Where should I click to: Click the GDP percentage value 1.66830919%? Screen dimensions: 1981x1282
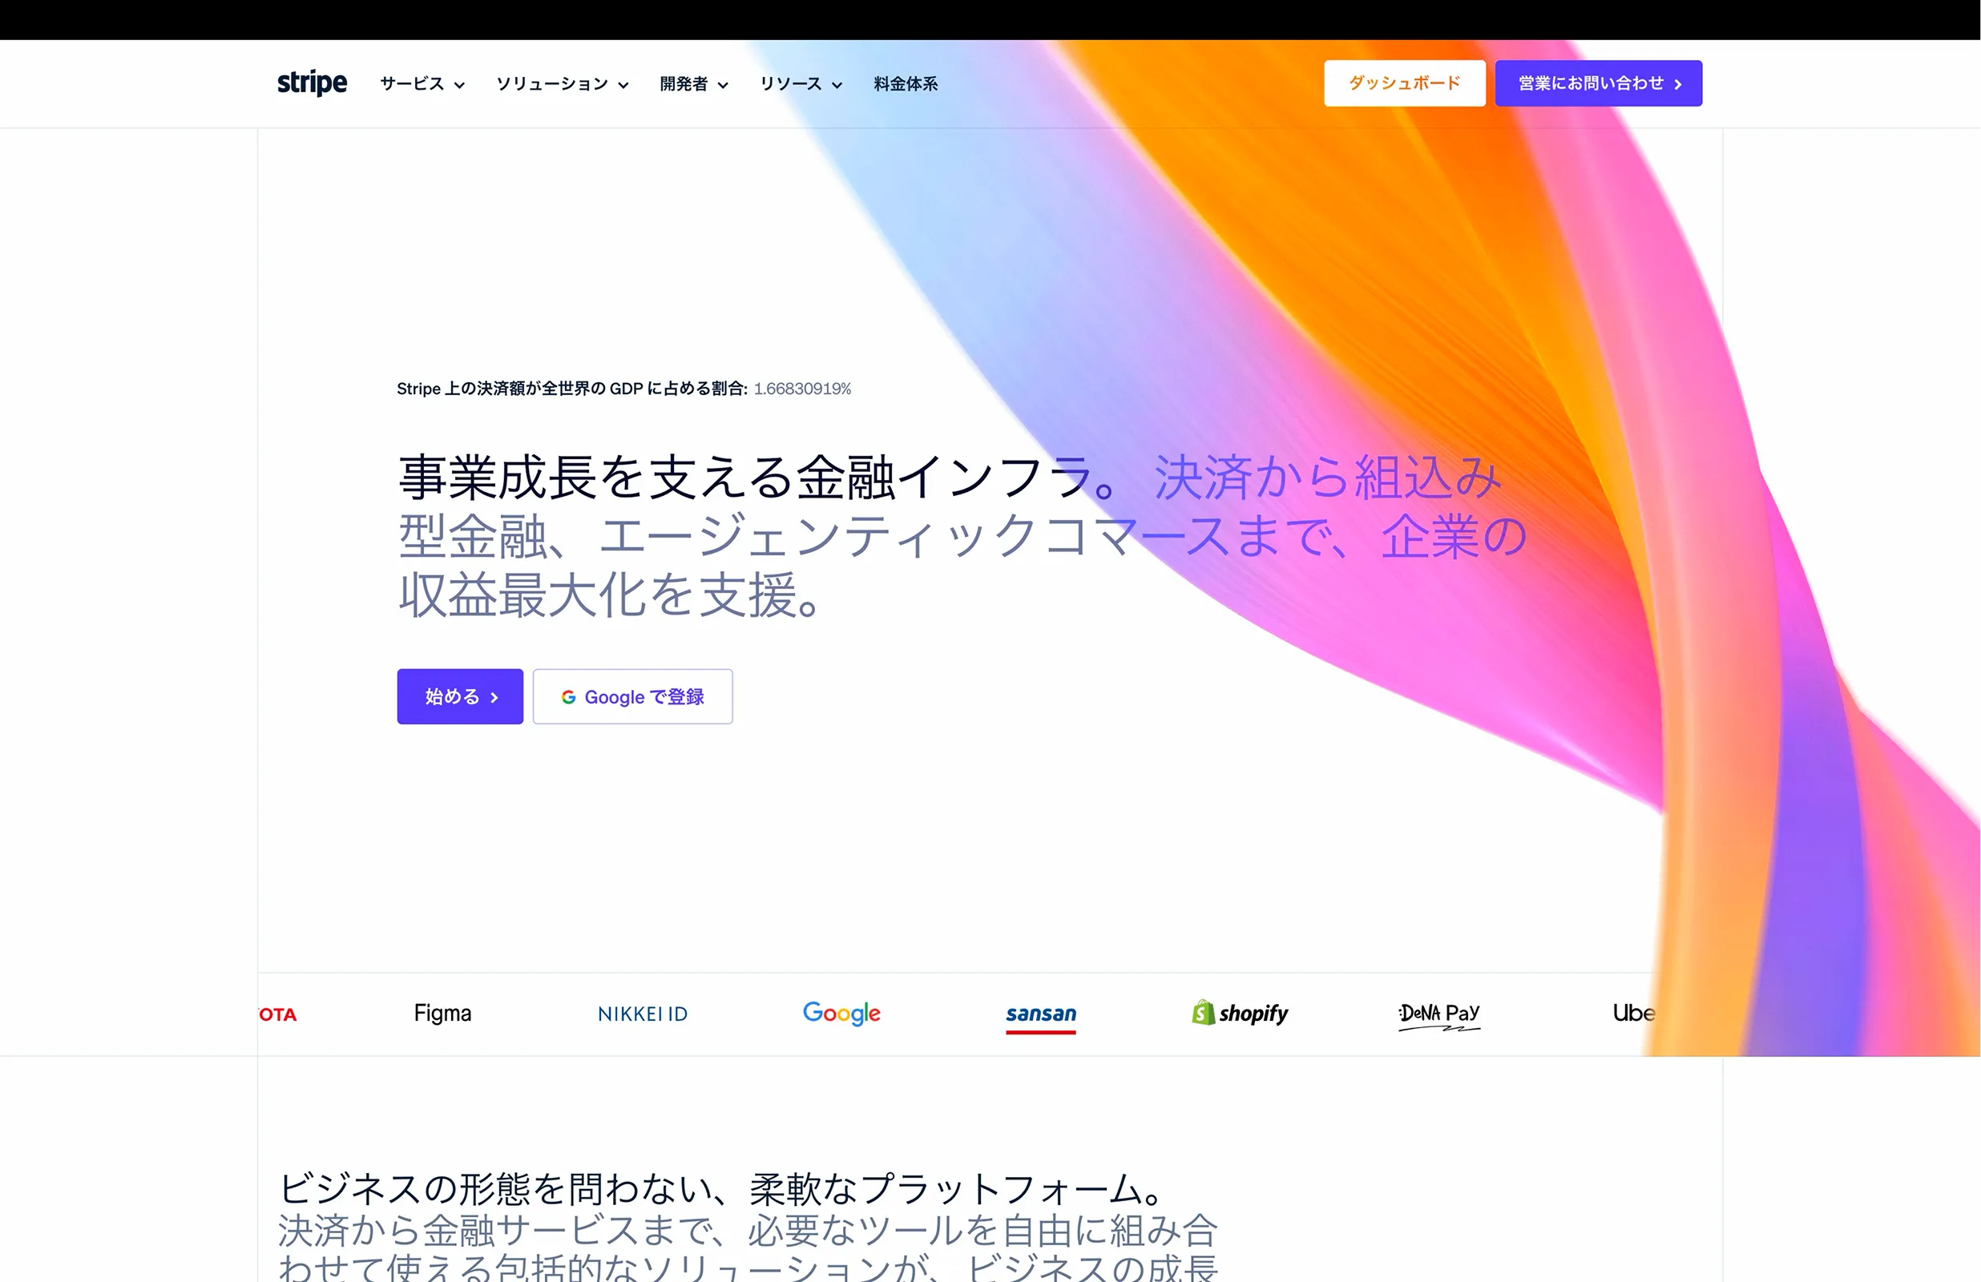802,389
